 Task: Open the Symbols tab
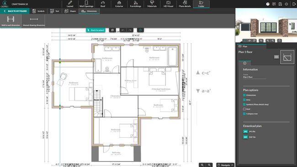(x=38, y=11)
